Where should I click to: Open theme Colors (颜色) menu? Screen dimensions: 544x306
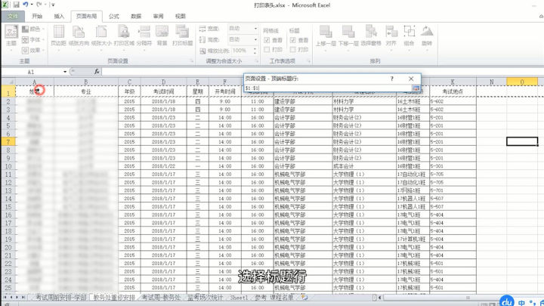click(33, 29)
